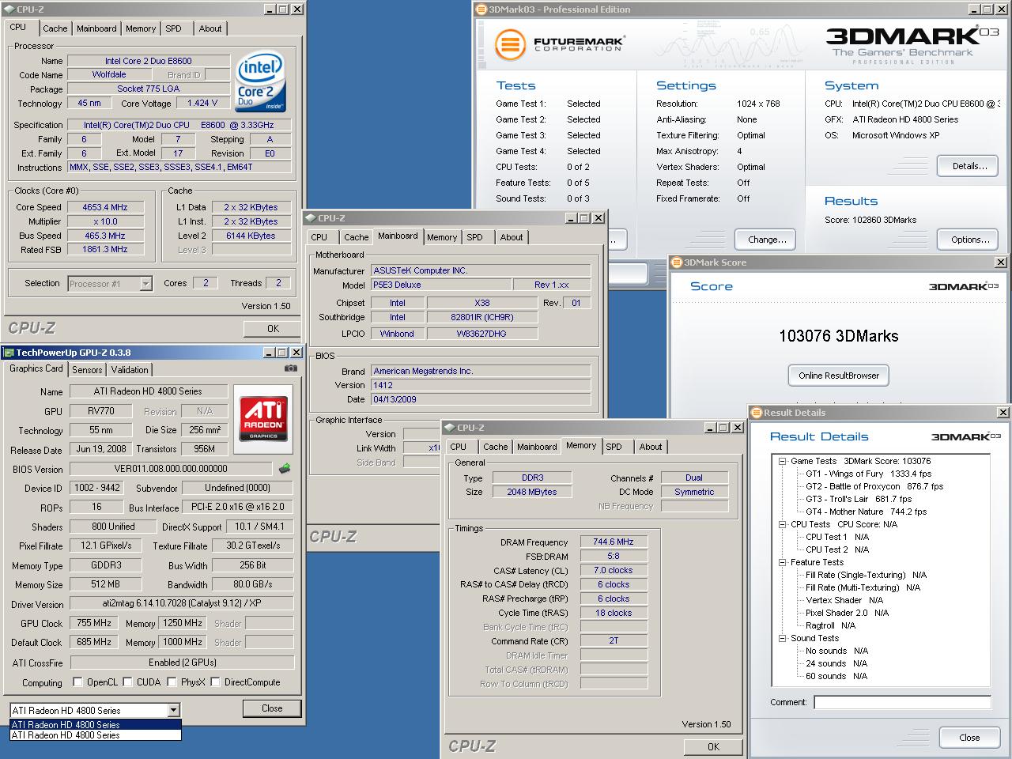The width and height of the screenshot is (1012, 759).
Task: Click the camera screenshot icon in GPU-Z
Action: point(291,368)
